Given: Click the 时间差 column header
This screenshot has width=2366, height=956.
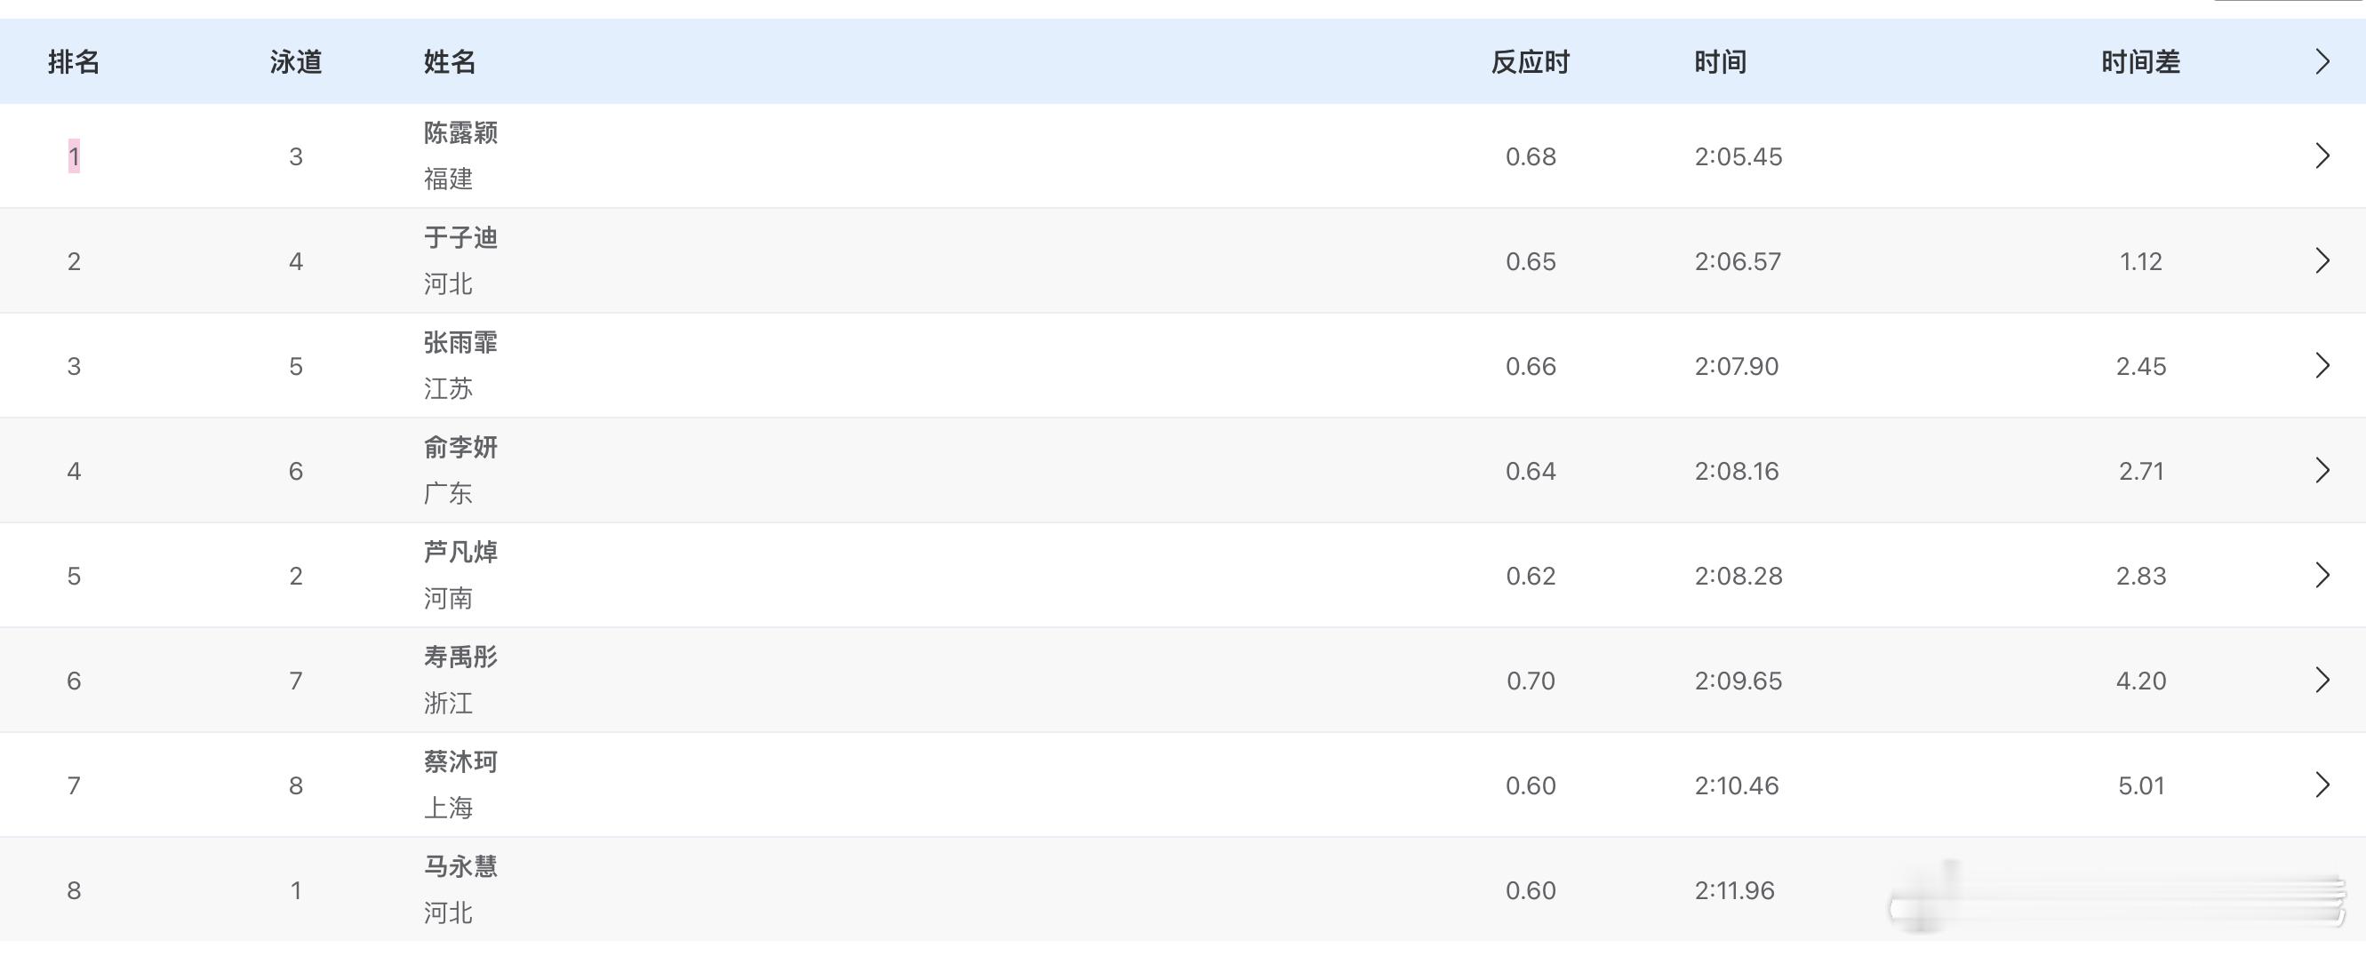Looking at the screenshot, I should tap(2140, 61).
